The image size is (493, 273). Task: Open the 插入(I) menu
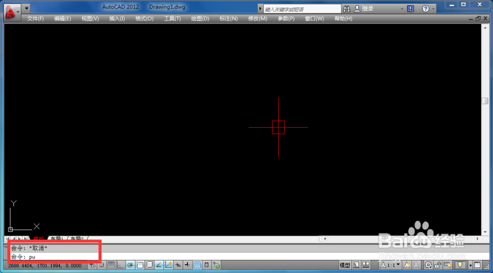[x=117, y=19]
